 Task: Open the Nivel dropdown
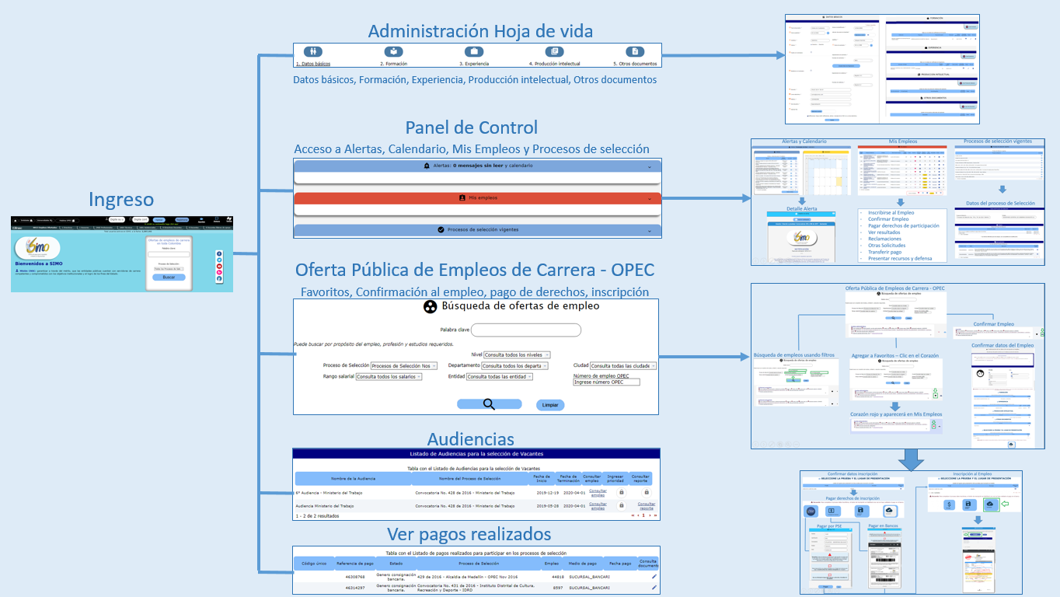[517, 354]
